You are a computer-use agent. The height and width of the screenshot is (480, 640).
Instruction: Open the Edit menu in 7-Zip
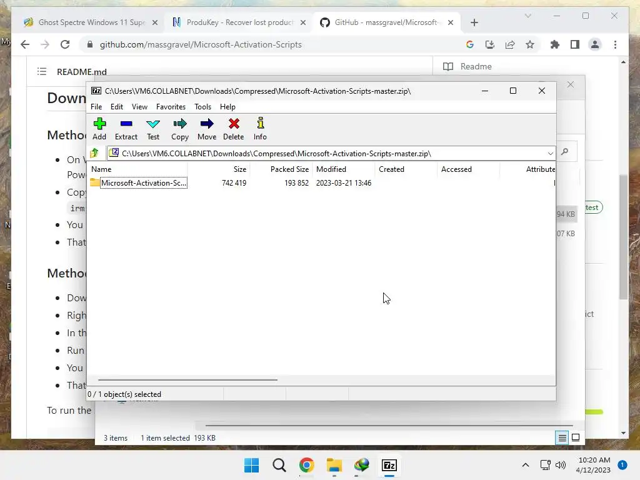[117, 106]
